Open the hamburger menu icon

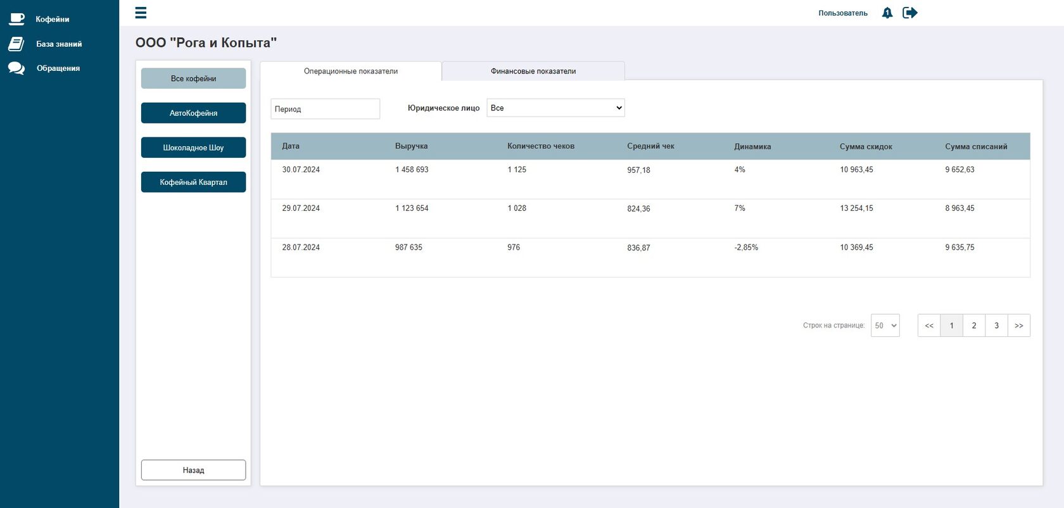(x=141, y=13)
